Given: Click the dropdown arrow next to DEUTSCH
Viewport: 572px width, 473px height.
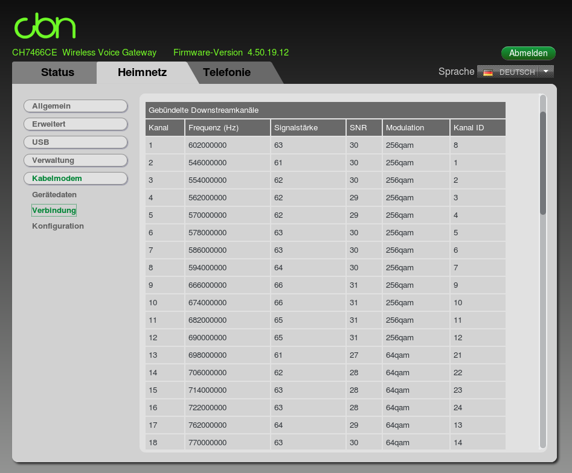Looking at the screenshot, I should pos(545,71).
